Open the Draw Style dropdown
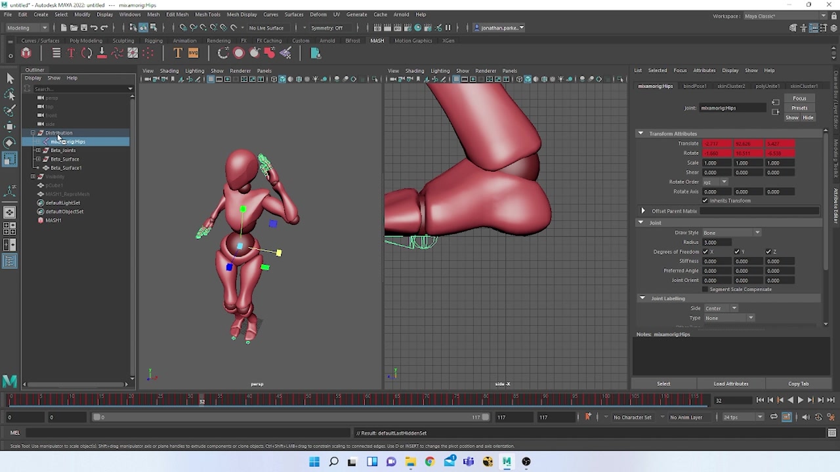This screenshot has width=840, height=472. coord(731,233)
